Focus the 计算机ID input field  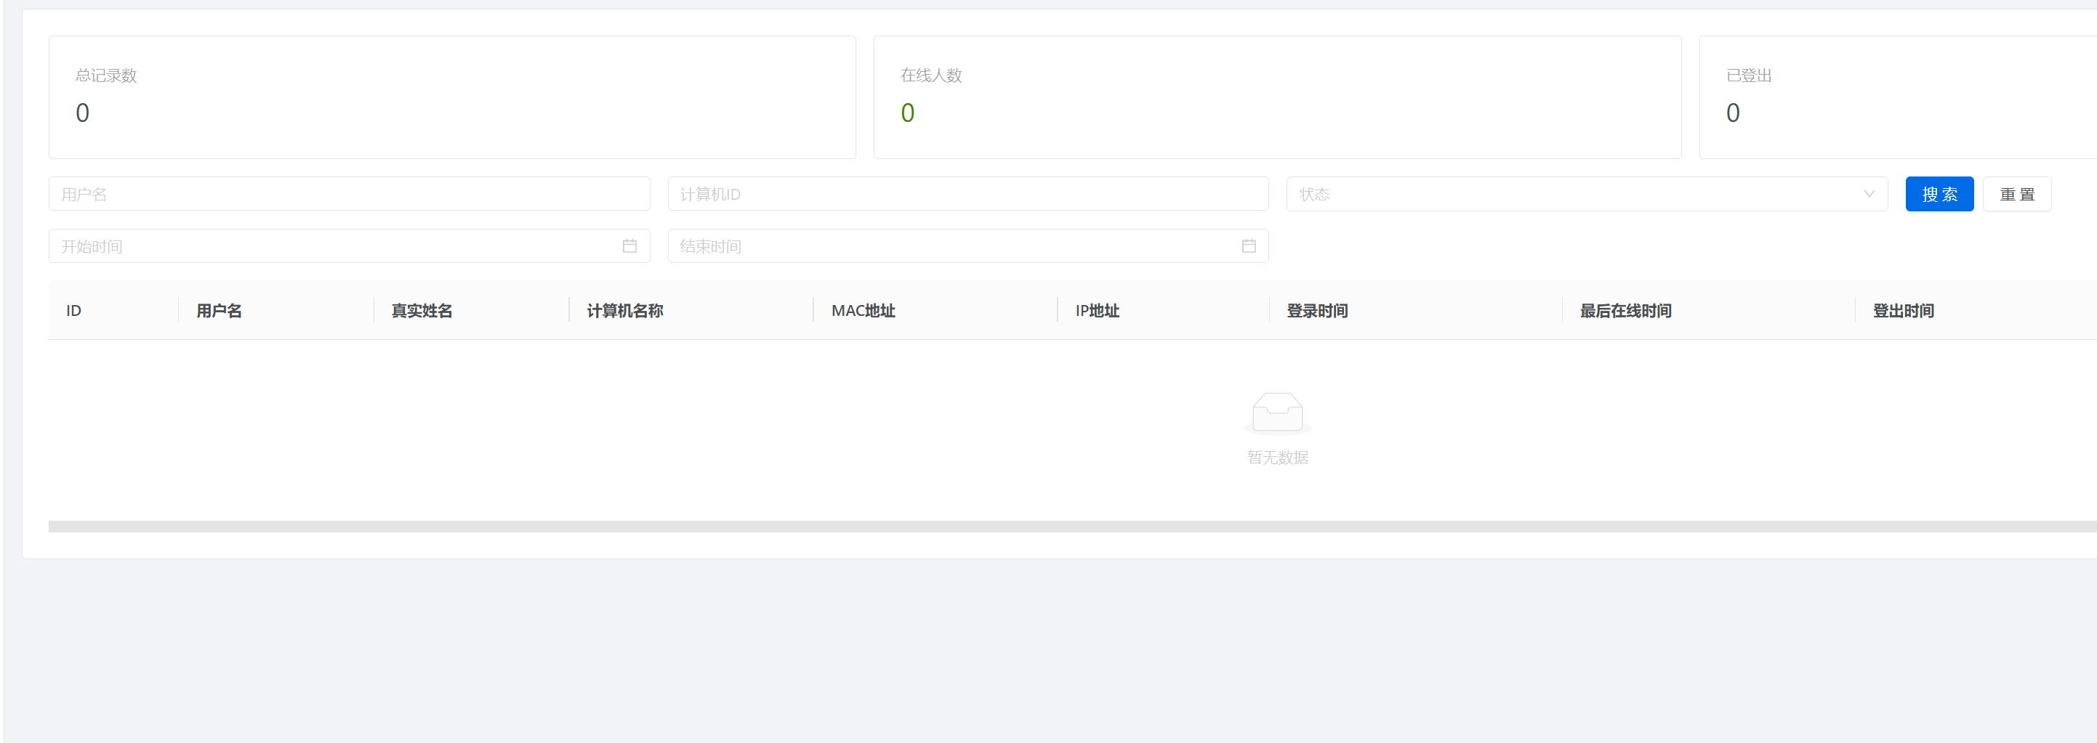[967, 195]
